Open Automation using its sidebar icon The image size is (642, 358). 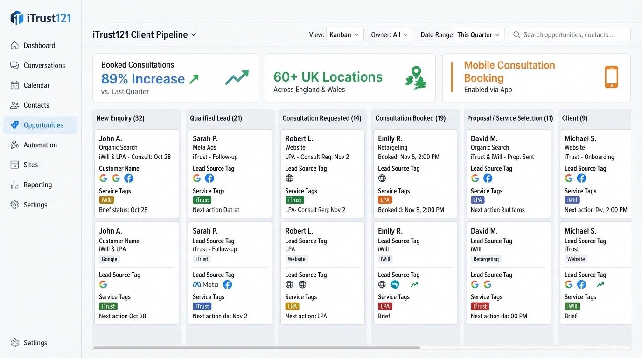[14, 145]
